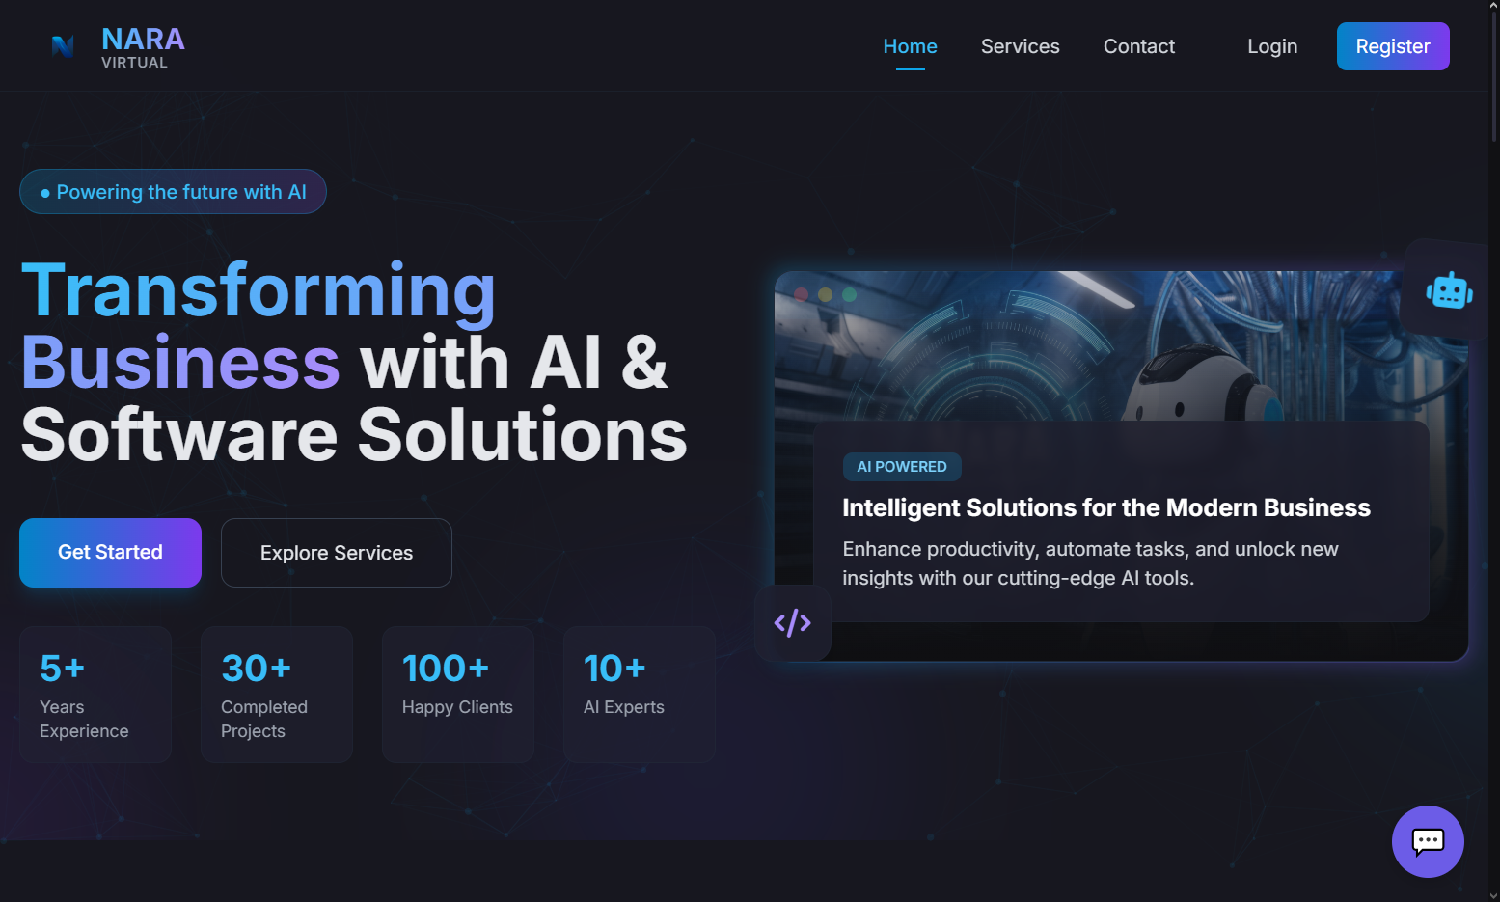Screen dimensions: 1500x902
Task: Click the green window dot on the preview card
Action: (x=849, y=294)
